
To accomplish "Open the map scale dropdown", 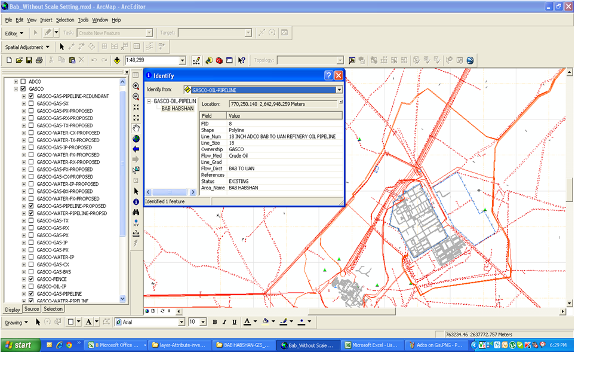I will (182, 60).
